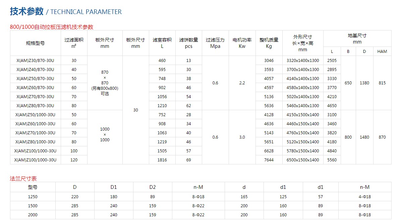
Task: Click the 870×870 plate size cell
Action: tap(105, 83)
